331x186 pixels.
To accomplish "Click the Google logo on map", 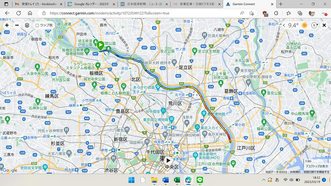I will (x=10, y=170).
